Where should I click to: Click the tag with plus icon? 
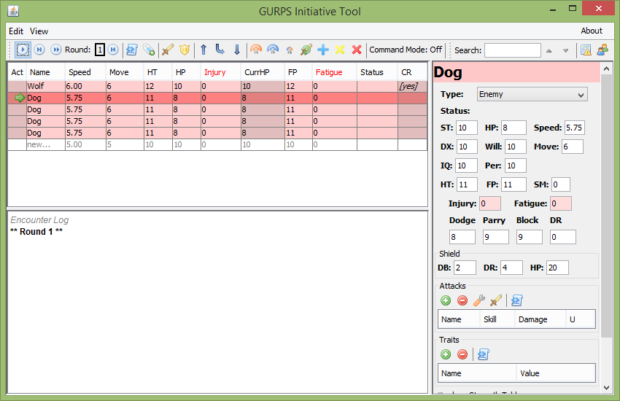pos(149,50)
